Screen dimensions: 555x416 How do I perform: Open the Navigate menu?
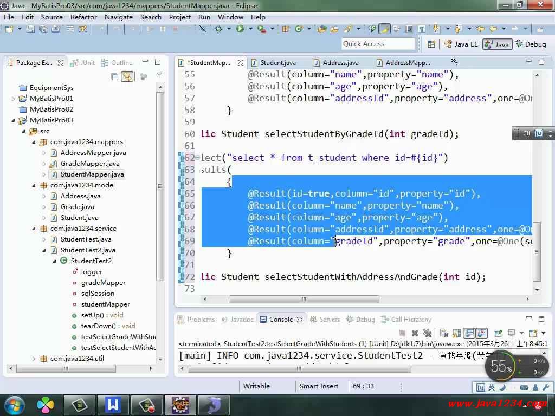[119, 17]
